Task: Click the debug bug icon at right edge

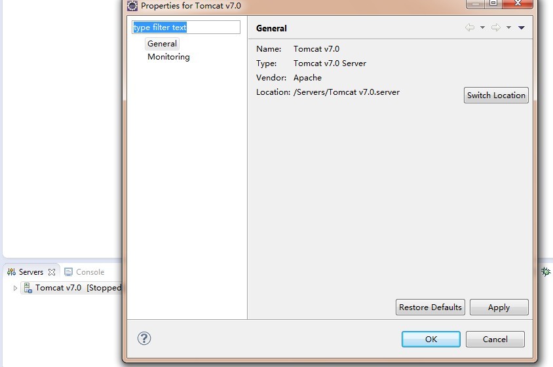Action: point(546,271)
